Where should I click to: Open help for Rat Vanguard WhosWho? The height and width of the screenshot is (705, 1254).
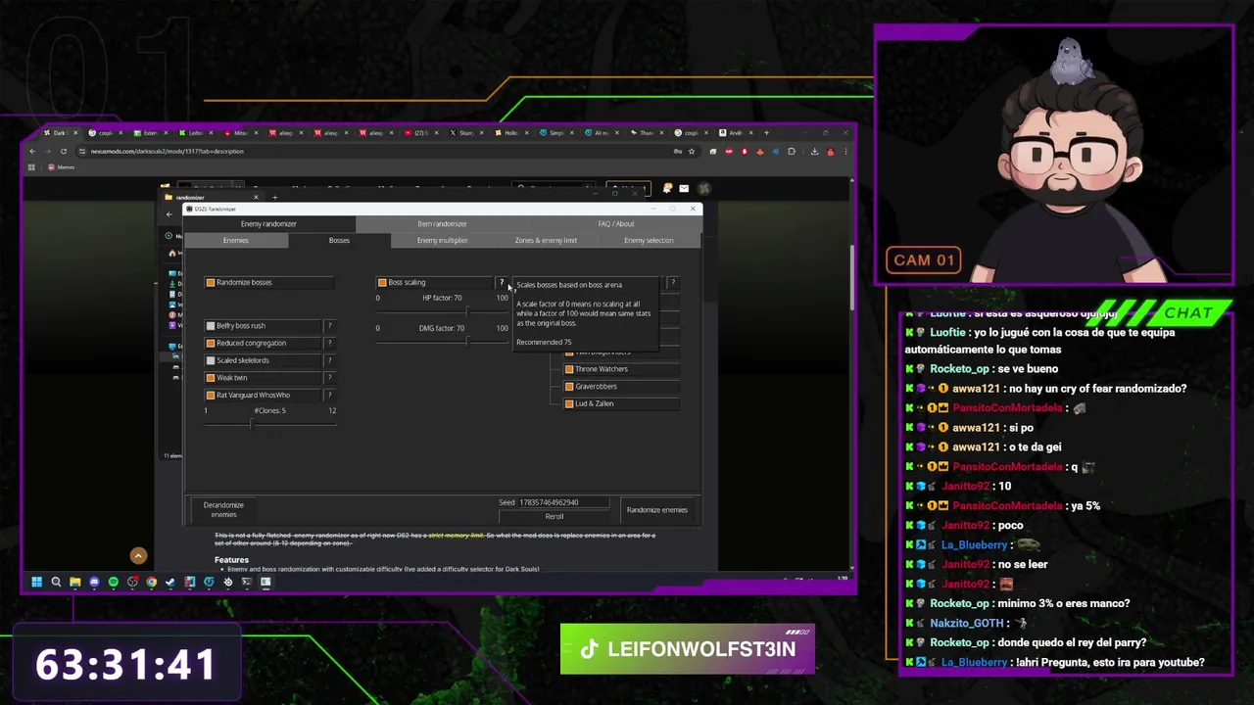[329, 395]
